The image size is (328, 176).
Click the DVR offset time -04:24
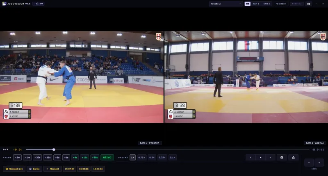(x=18, y=150)
